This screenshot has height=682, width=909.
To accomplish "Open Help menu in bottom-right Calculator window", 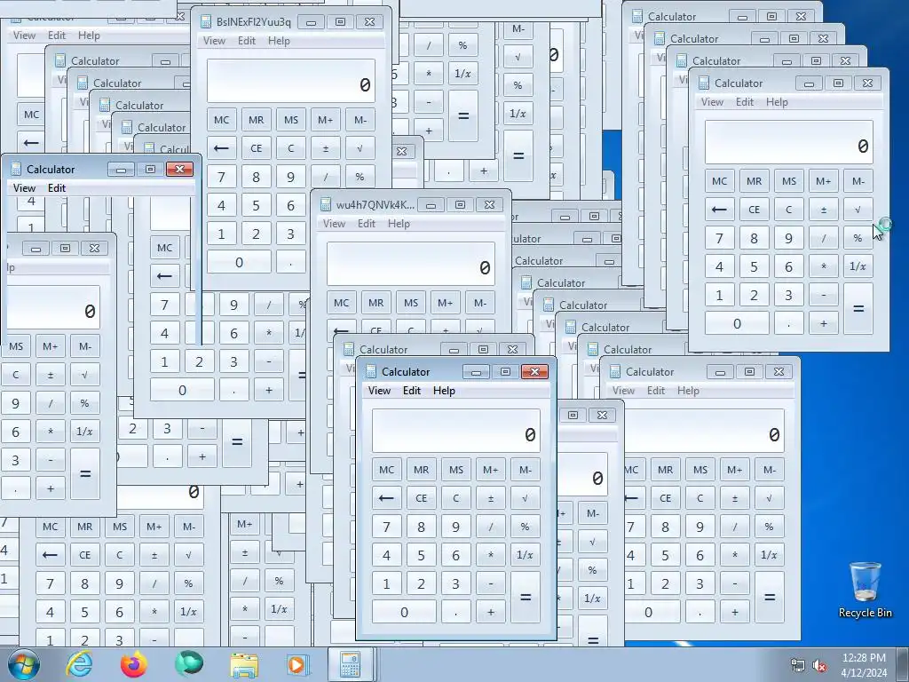I will coord(688,391).
